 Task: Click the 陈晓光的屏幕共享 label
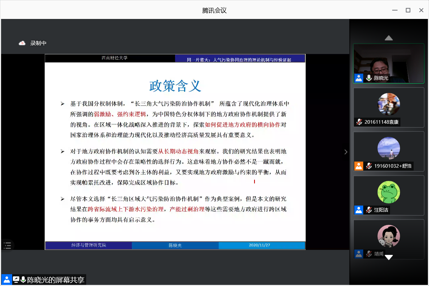tap(56, 280)
